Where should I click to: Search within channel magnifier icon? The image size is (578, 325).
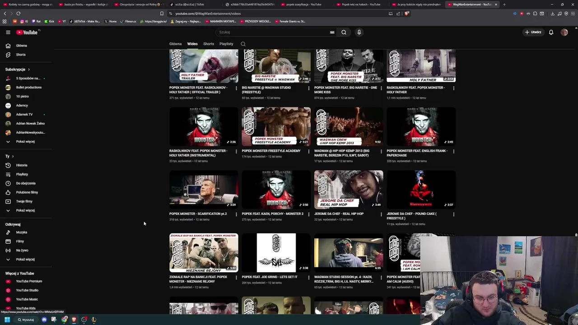243,44
